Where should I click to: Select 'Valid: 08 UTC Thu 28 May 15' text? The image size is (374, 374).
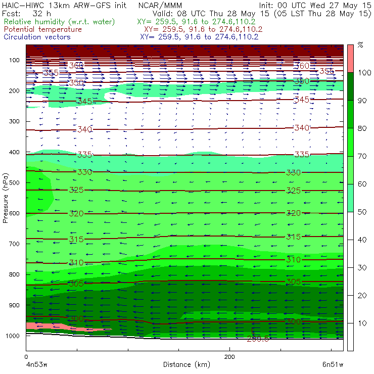[x=211, y=14]
